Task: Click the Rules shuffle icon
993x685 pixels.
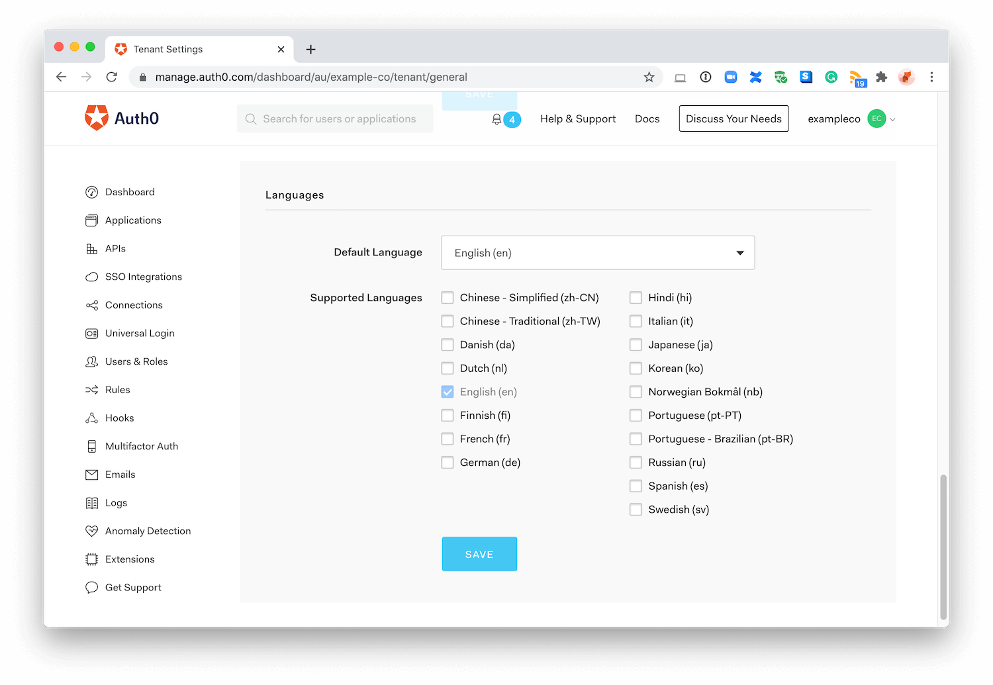Action: (91, 390)
